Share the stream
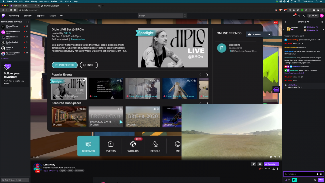The width and height of the screenshot is (325, 183). point(274,169)
